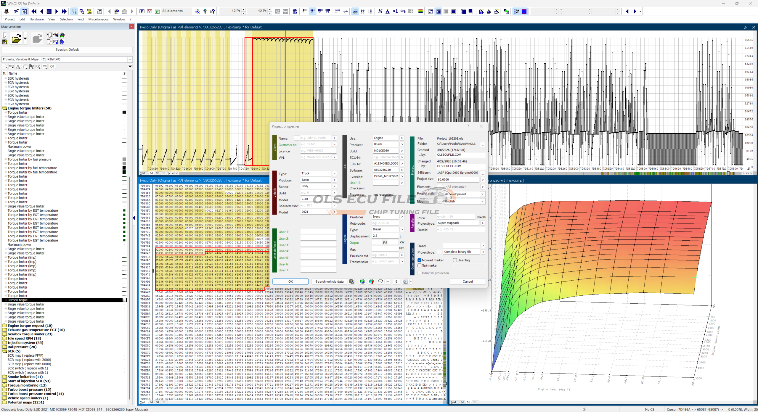
Task: Select the 8-bit data width icon
Action: (304, 11)
